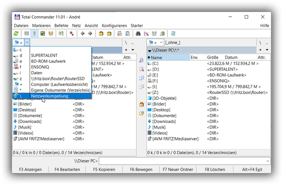Go forward using the right arrow icon
Image resolution: width=283 pixels, height=185 pixels.
pos(90,33)
